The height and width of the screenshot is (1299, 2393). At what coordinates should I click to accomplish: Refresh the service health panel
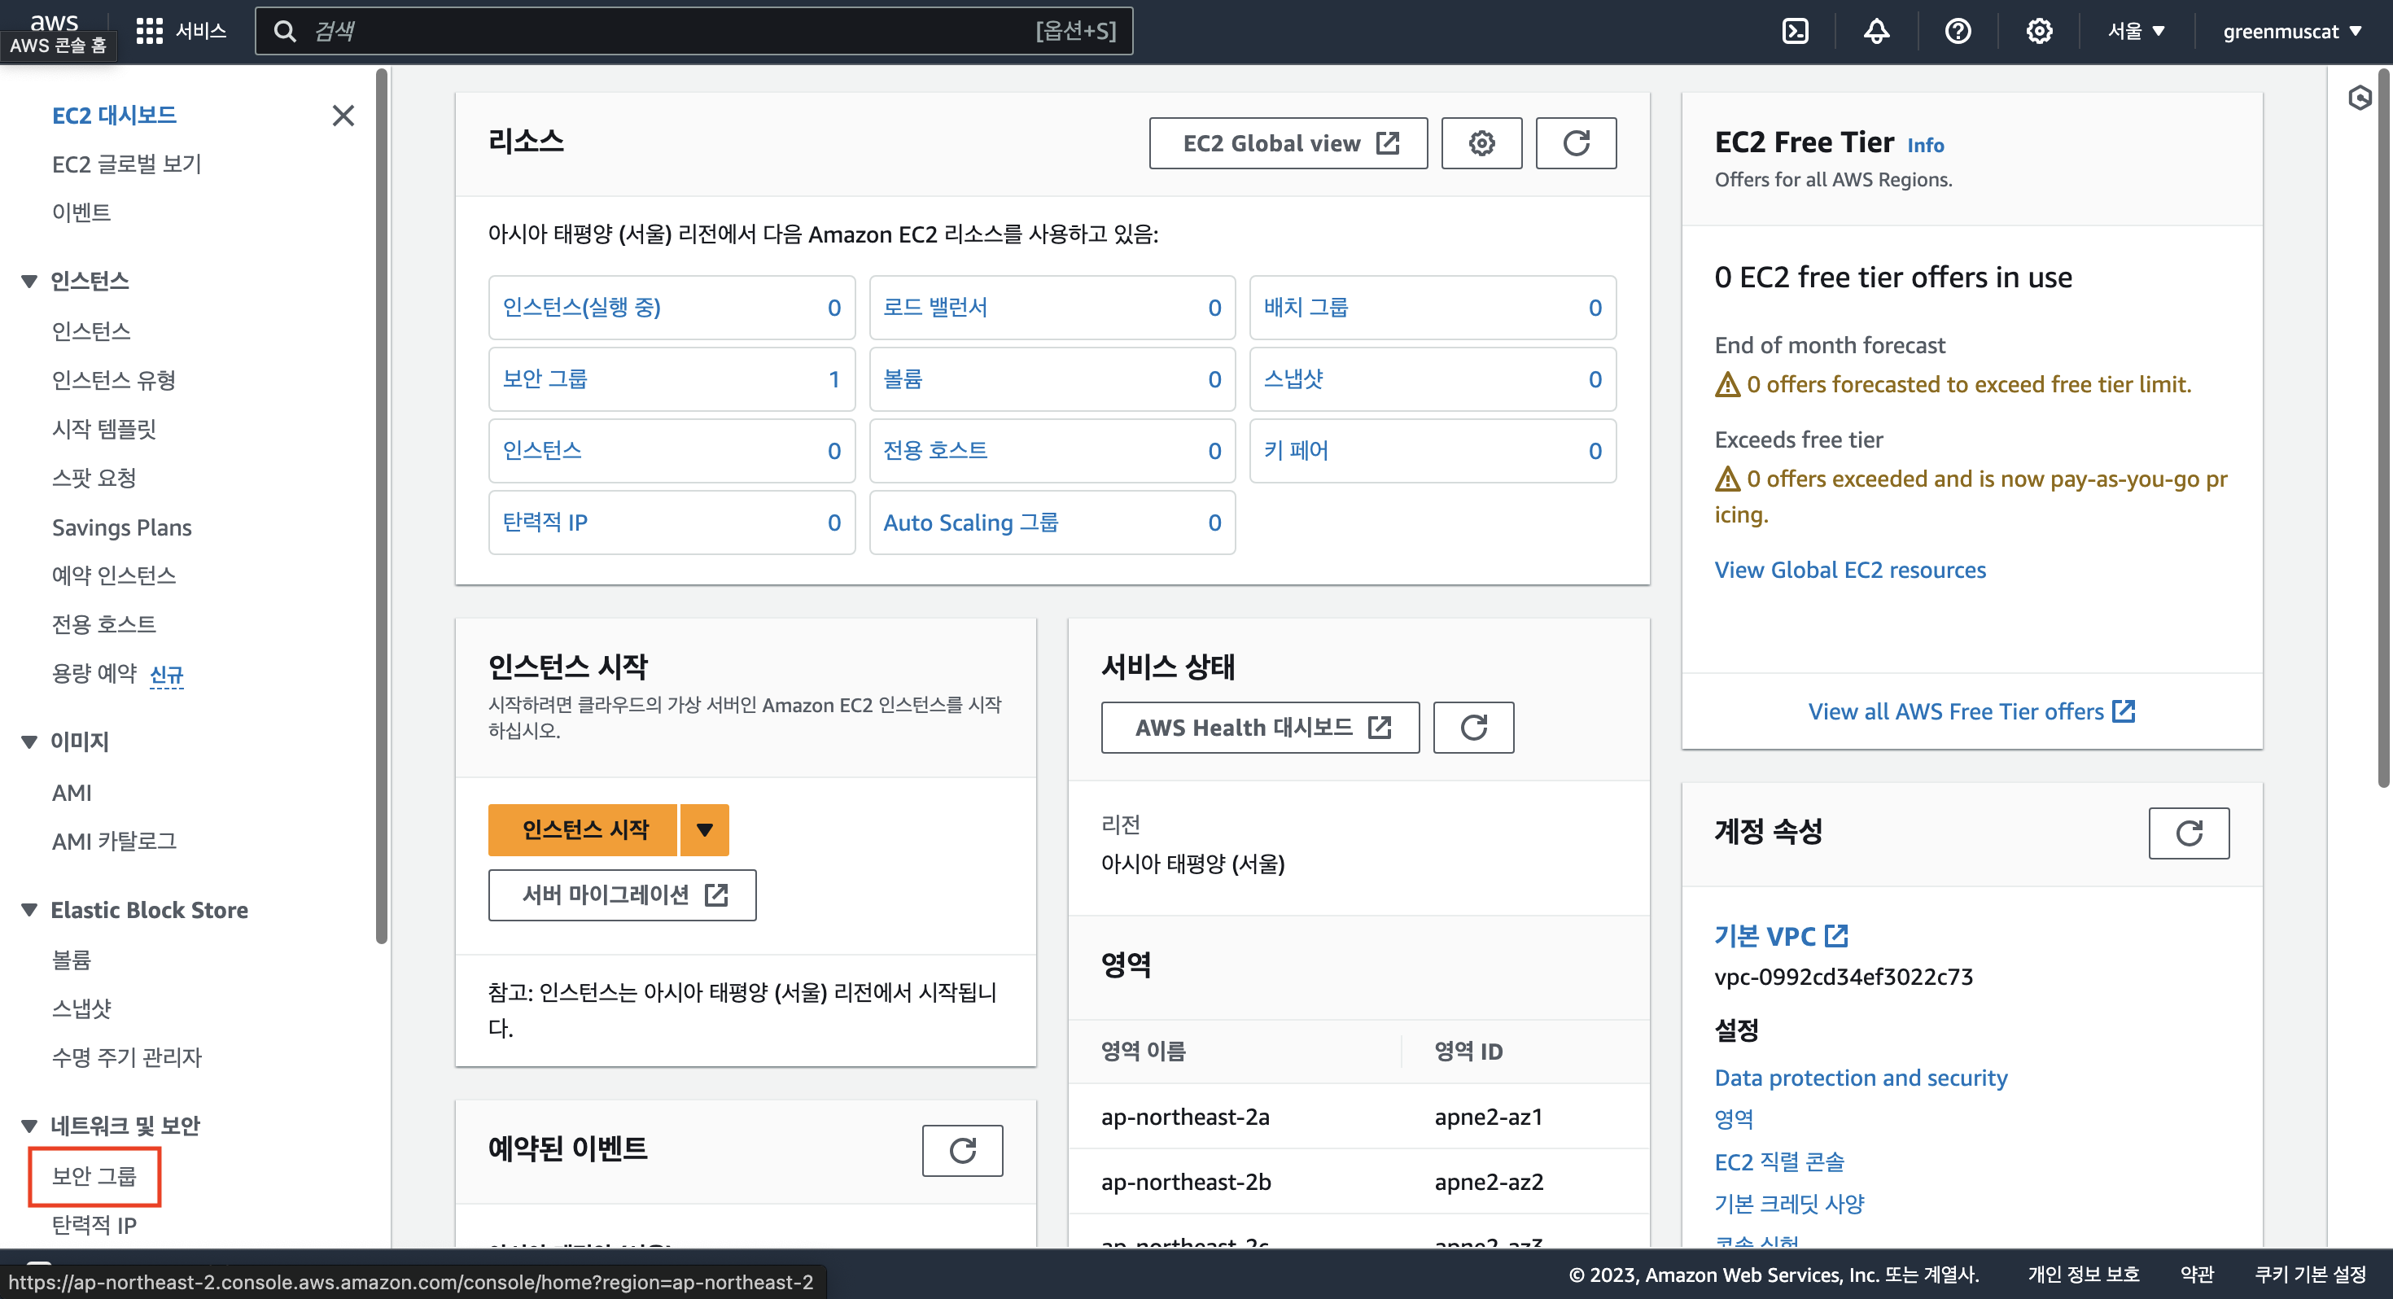coord(1473,728)
